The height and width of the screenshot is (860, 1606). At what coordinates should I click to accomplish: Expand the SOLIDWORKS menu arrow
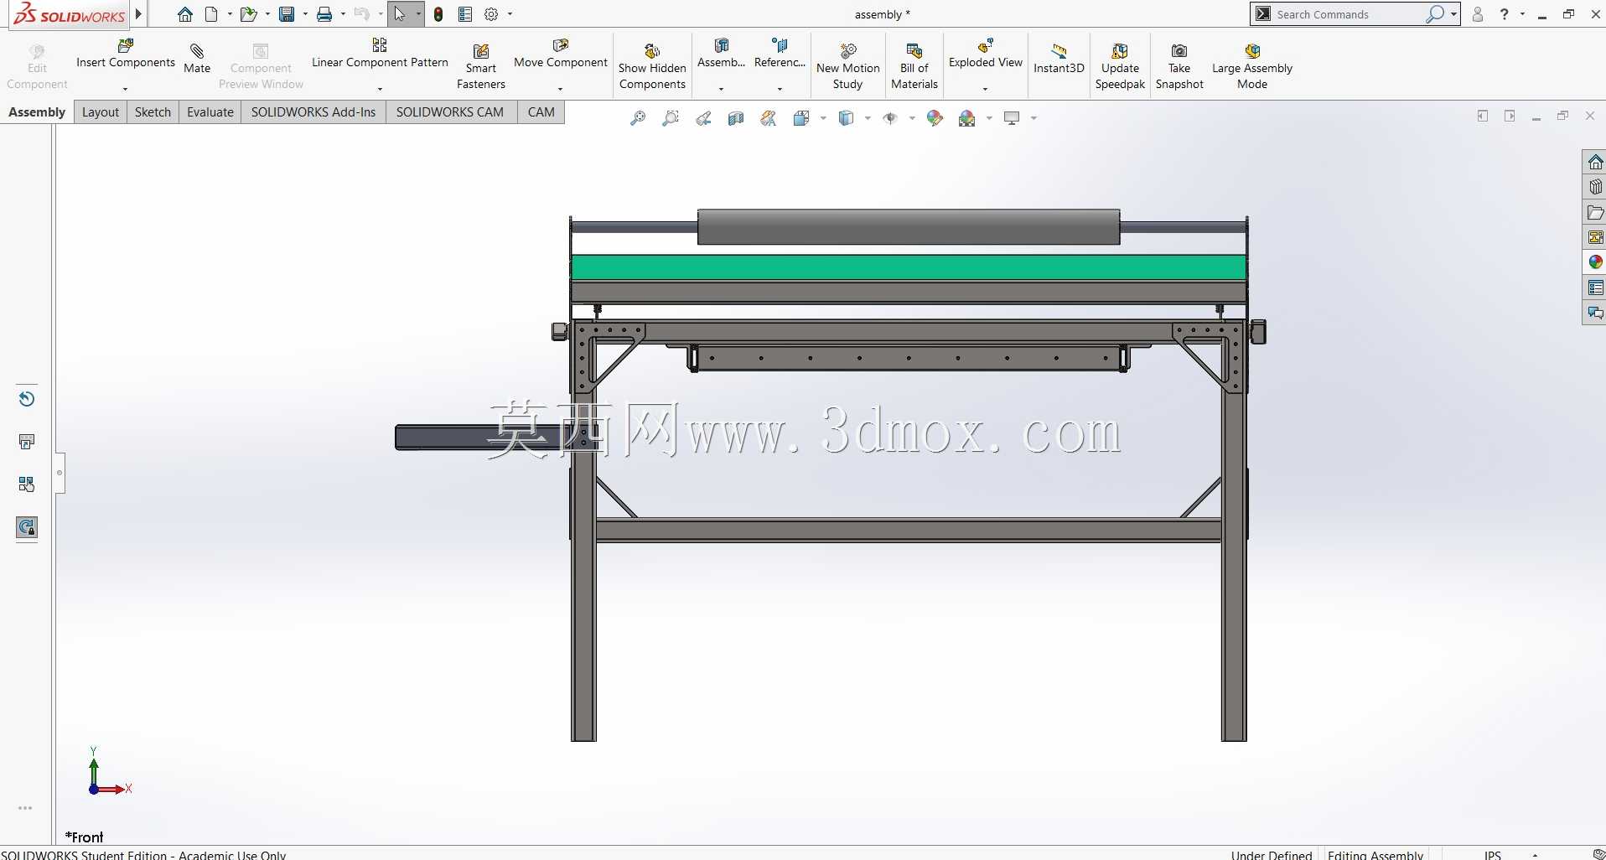coord(139,14)
